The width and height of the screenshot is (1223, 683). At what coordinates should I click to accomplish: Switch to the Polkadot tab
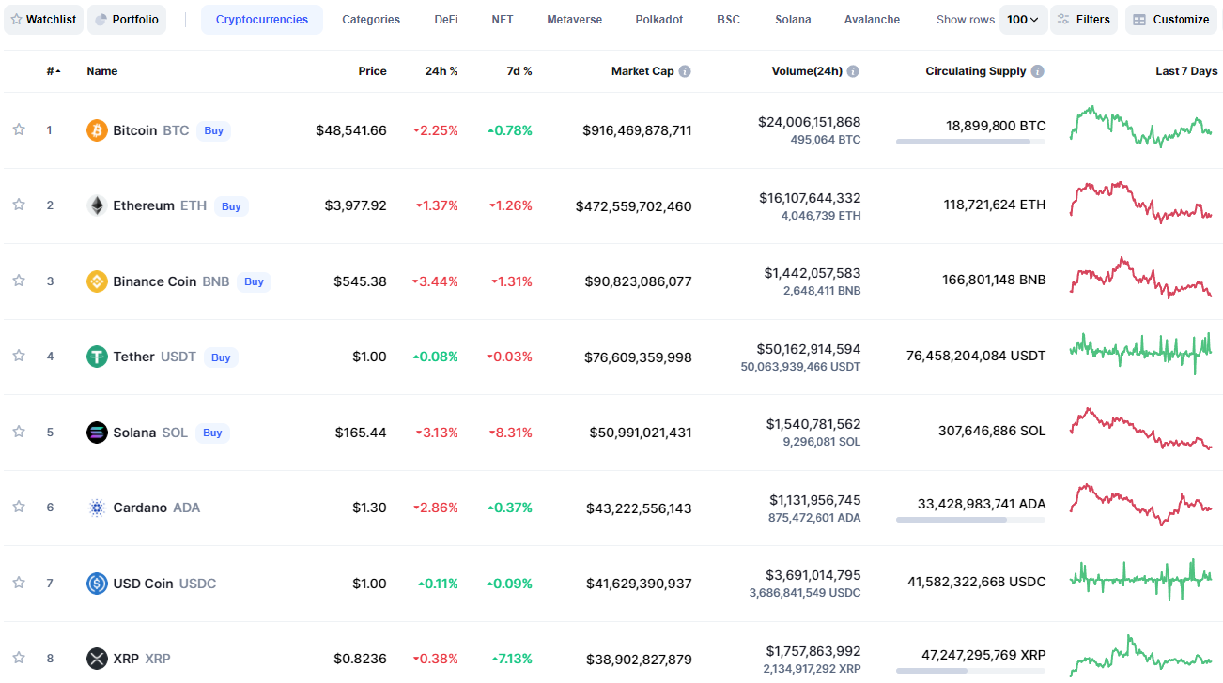coord(659,20)
